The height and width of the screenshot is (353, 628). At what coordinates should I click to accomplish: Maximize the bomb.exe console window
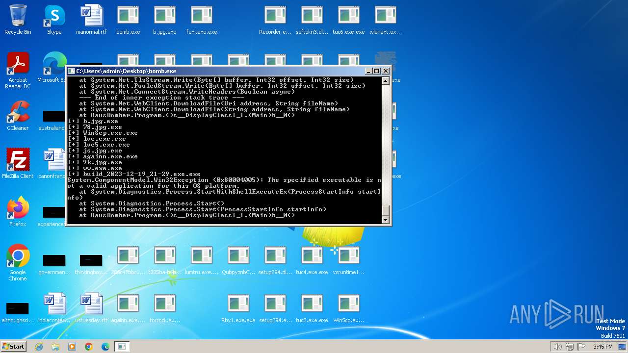click(377, 71)
